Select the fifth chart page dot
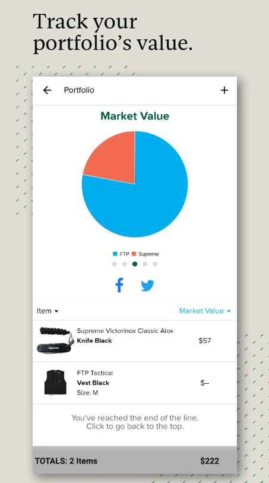Screen dimensions: 269x483 tap(155, 264)
